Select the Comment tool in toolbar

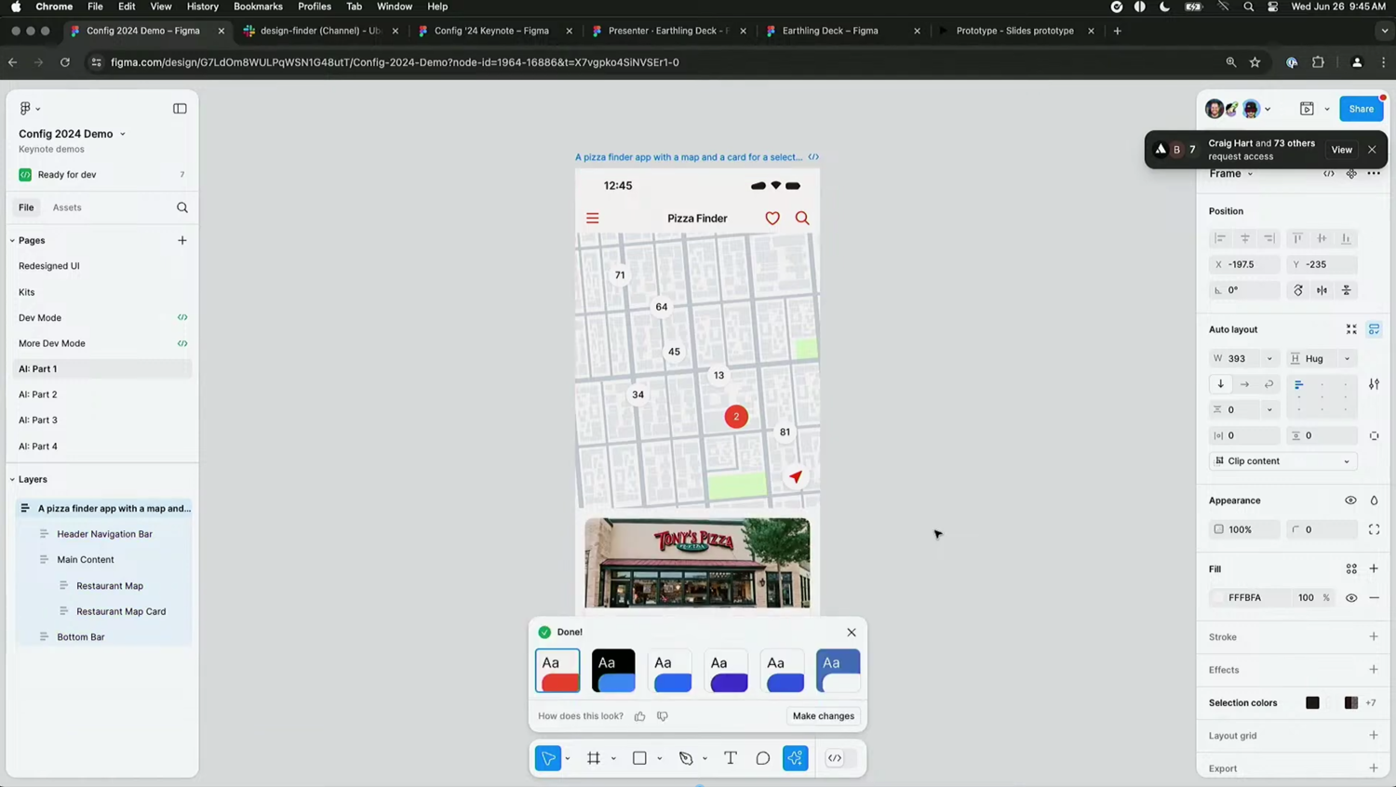pyautogui.click(x=763, y=758)
